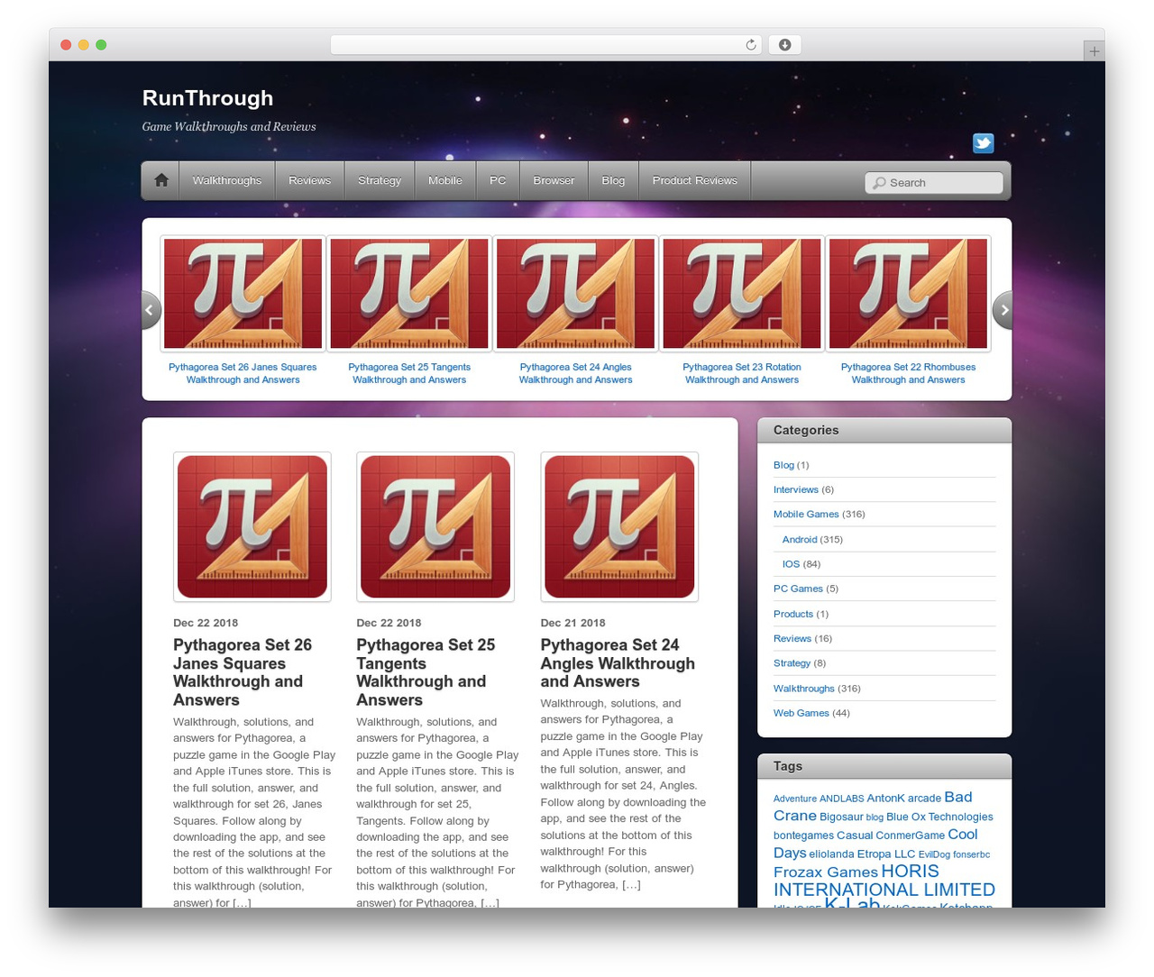Open the PC menu item
The image size is (1154, 977).
[498, 180]
